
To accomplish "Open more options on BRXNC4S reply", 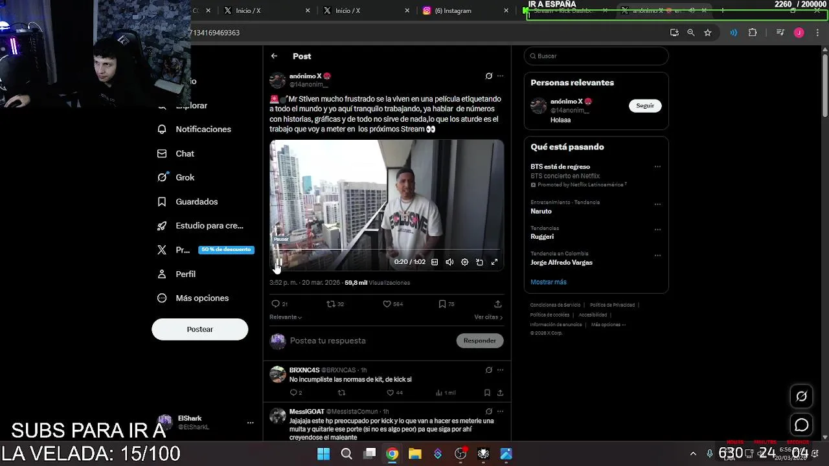I will (500, 370).
